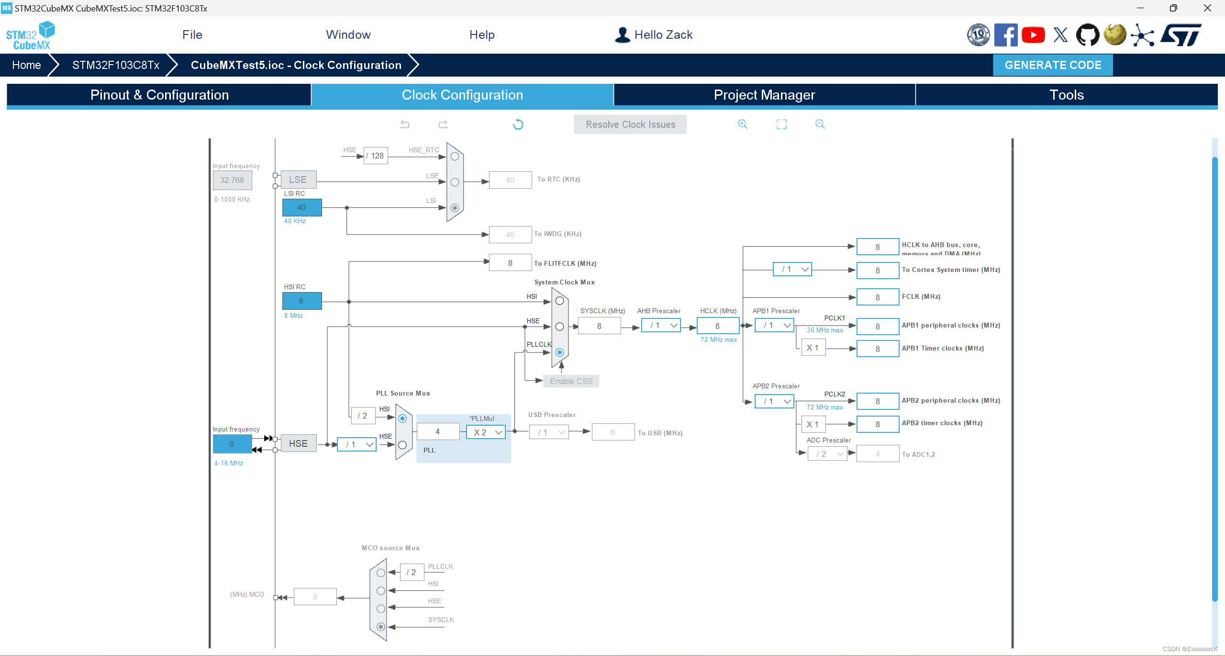Click the undo arrow icon
This screenshot has width=1225, height=656.
pos(405,124)
